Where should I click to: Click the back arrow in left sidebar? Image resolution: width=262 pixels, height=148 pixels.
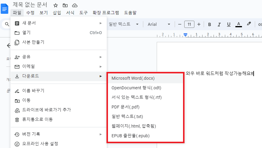pyautogui.click(x=8, y=45)
